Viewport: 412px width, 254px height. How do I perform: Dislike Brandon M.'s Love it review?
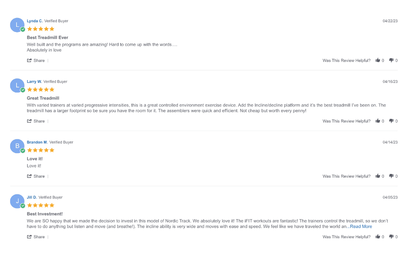[391, 176]
